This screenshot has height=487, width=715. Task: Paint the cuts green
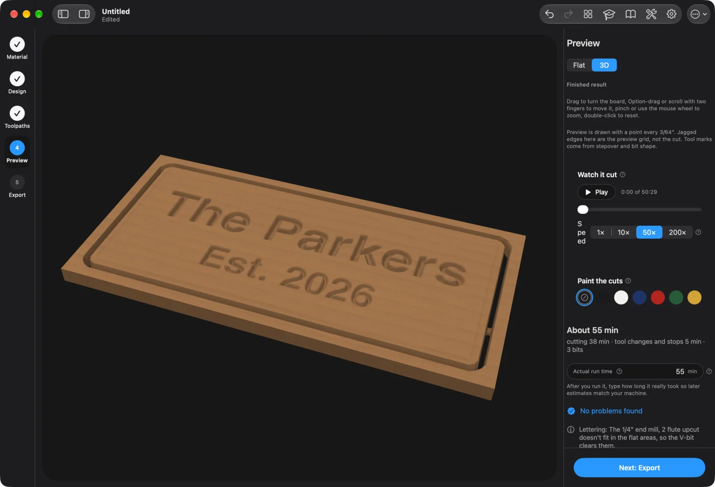pyautogui.click(x=676, y=298)
